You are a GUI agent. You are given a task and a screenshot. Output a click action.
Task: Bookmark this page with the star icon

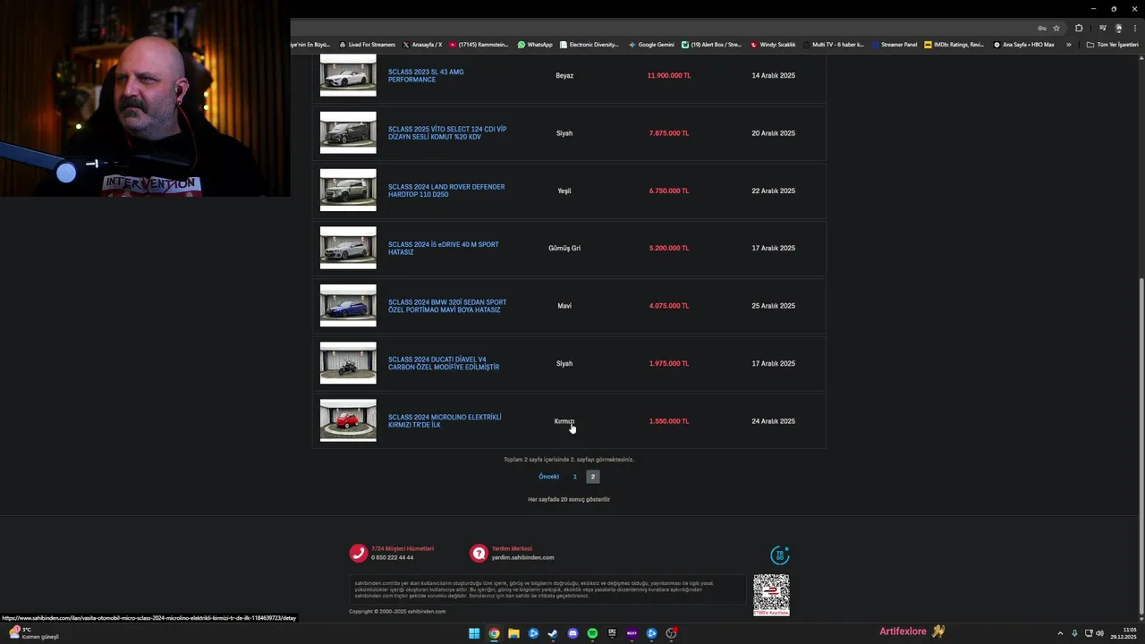coord(1056,28)
